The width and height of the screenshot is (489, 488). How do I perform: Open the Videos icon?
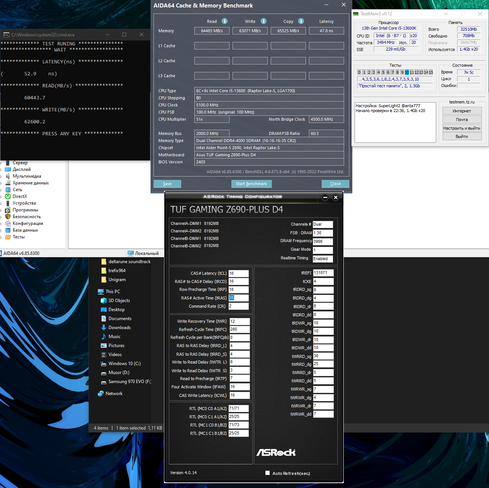(104, 355)
